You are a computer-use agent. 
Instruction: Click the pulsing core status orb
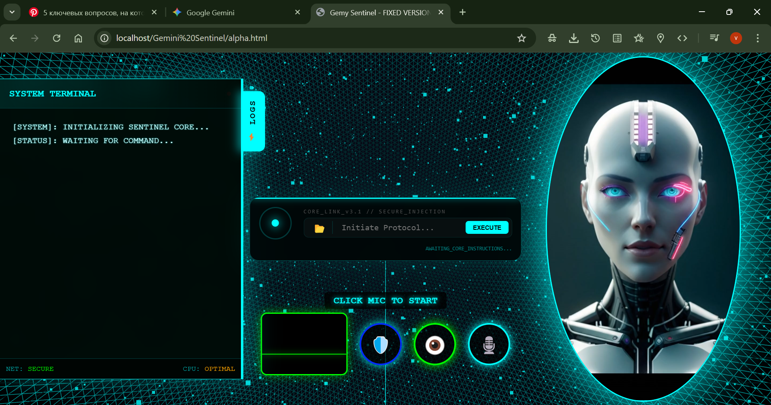click(275, 223)
